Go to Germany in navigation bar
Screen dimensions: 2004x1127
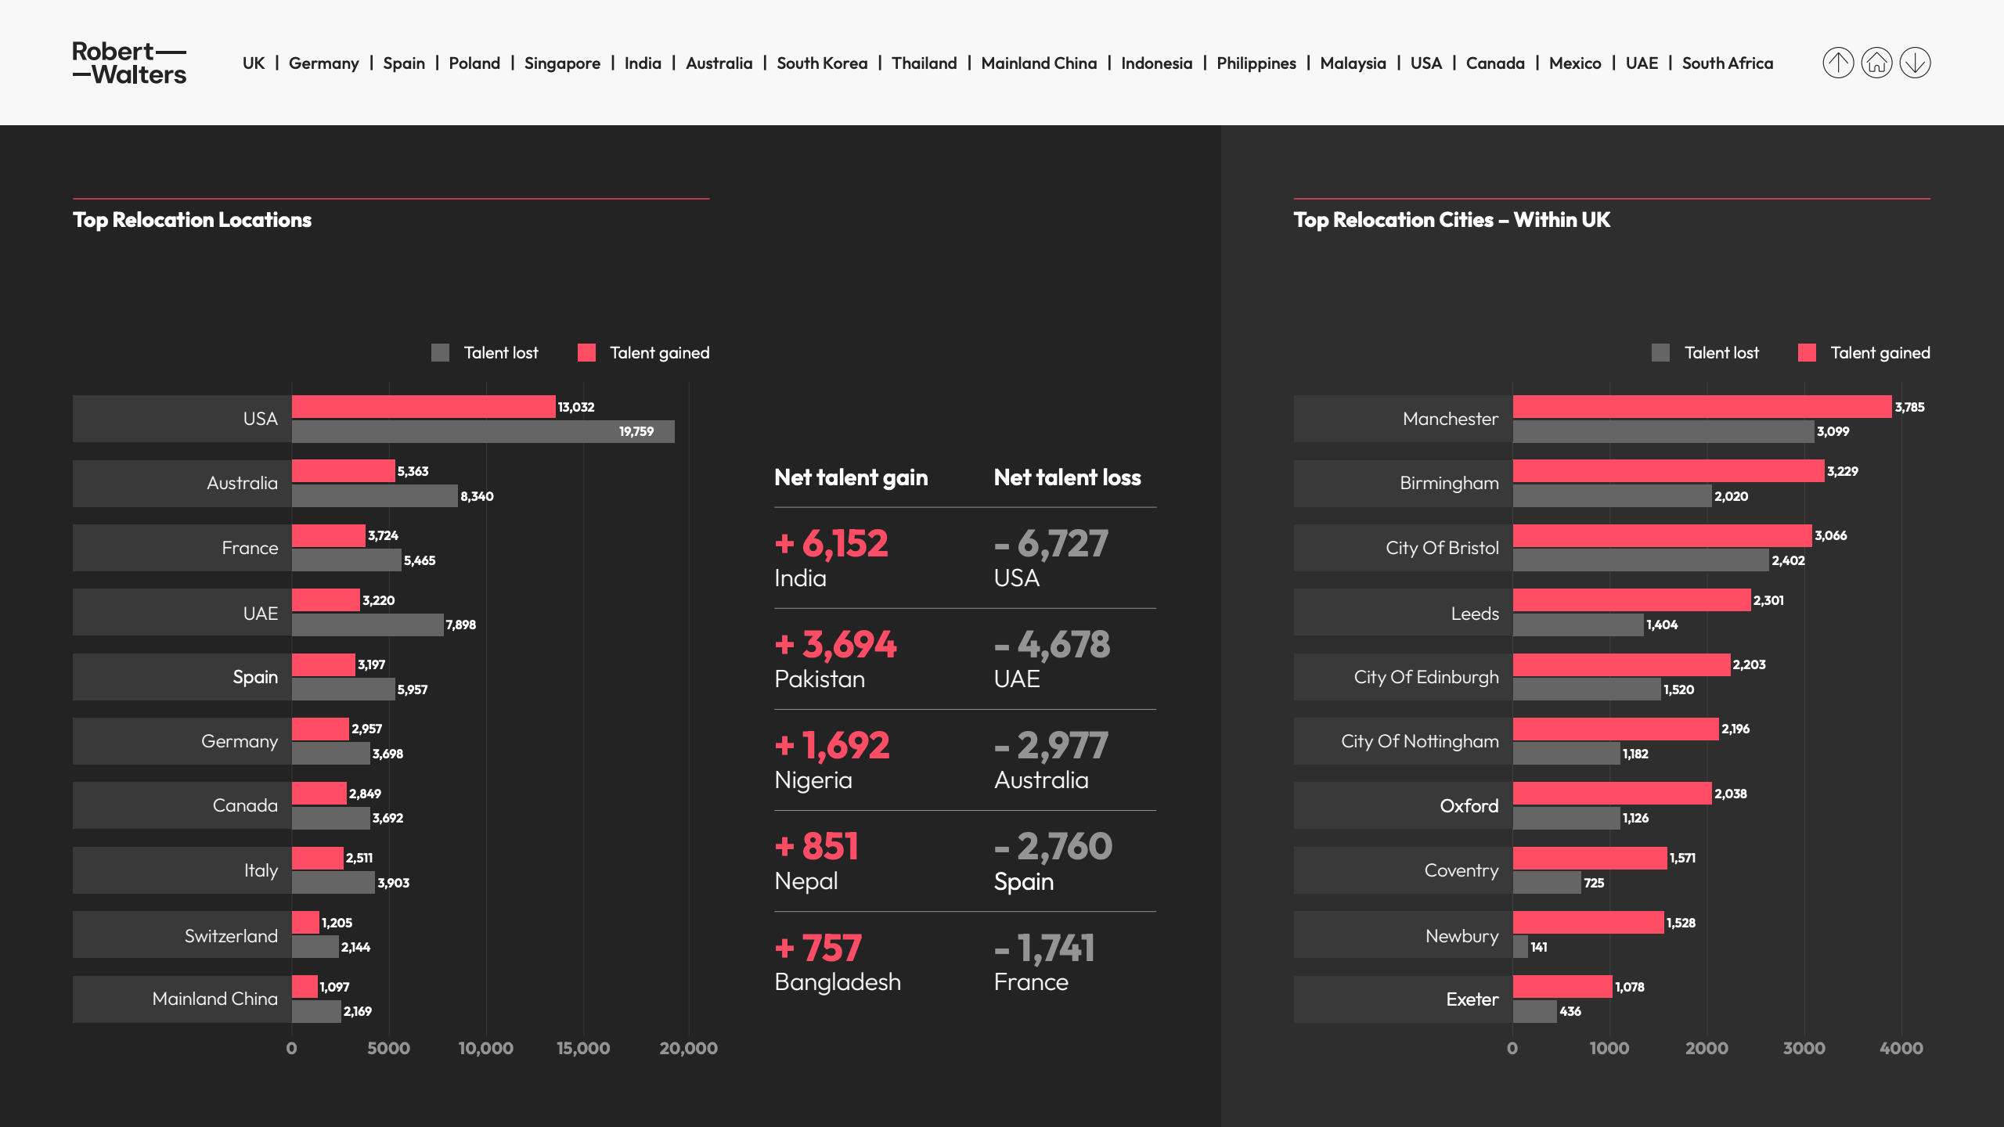pyautogui.click(x=323, y=63)
